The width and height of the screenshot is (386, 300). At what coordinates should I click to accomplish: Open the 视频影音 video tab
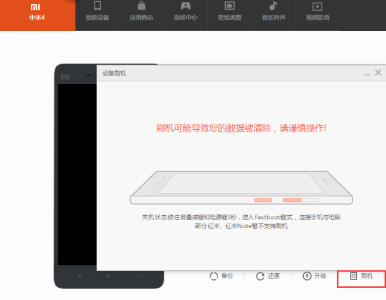click(x=318, y=15)
